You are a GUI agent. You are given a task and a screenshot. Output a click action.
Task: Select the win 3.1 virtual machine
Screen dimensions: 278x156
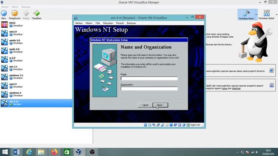pos(36,68)
